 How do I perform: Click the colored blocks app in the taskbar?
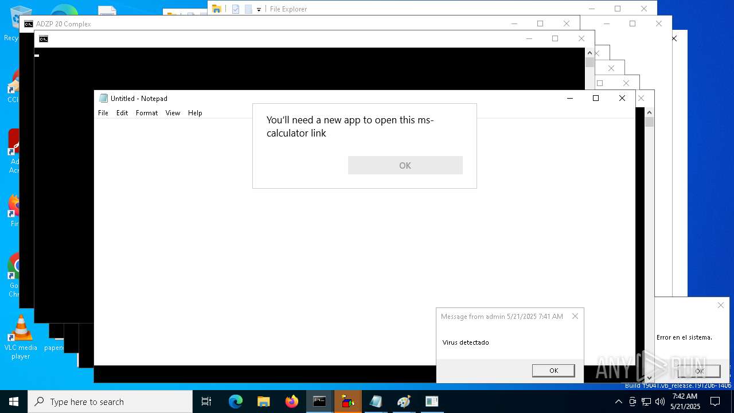(x=348, y=402)
